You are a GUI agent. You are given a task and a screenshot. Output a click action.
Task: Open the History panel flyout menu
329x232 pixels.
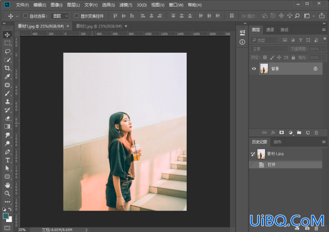[324, 142]
